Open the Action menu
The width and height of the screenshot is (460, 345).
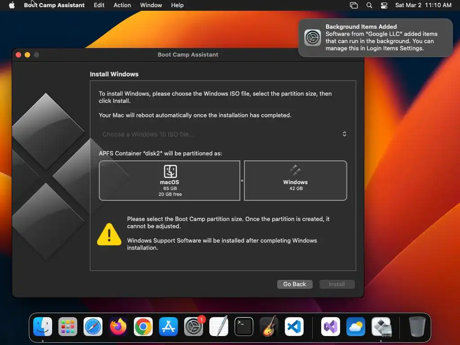[122, 5]
